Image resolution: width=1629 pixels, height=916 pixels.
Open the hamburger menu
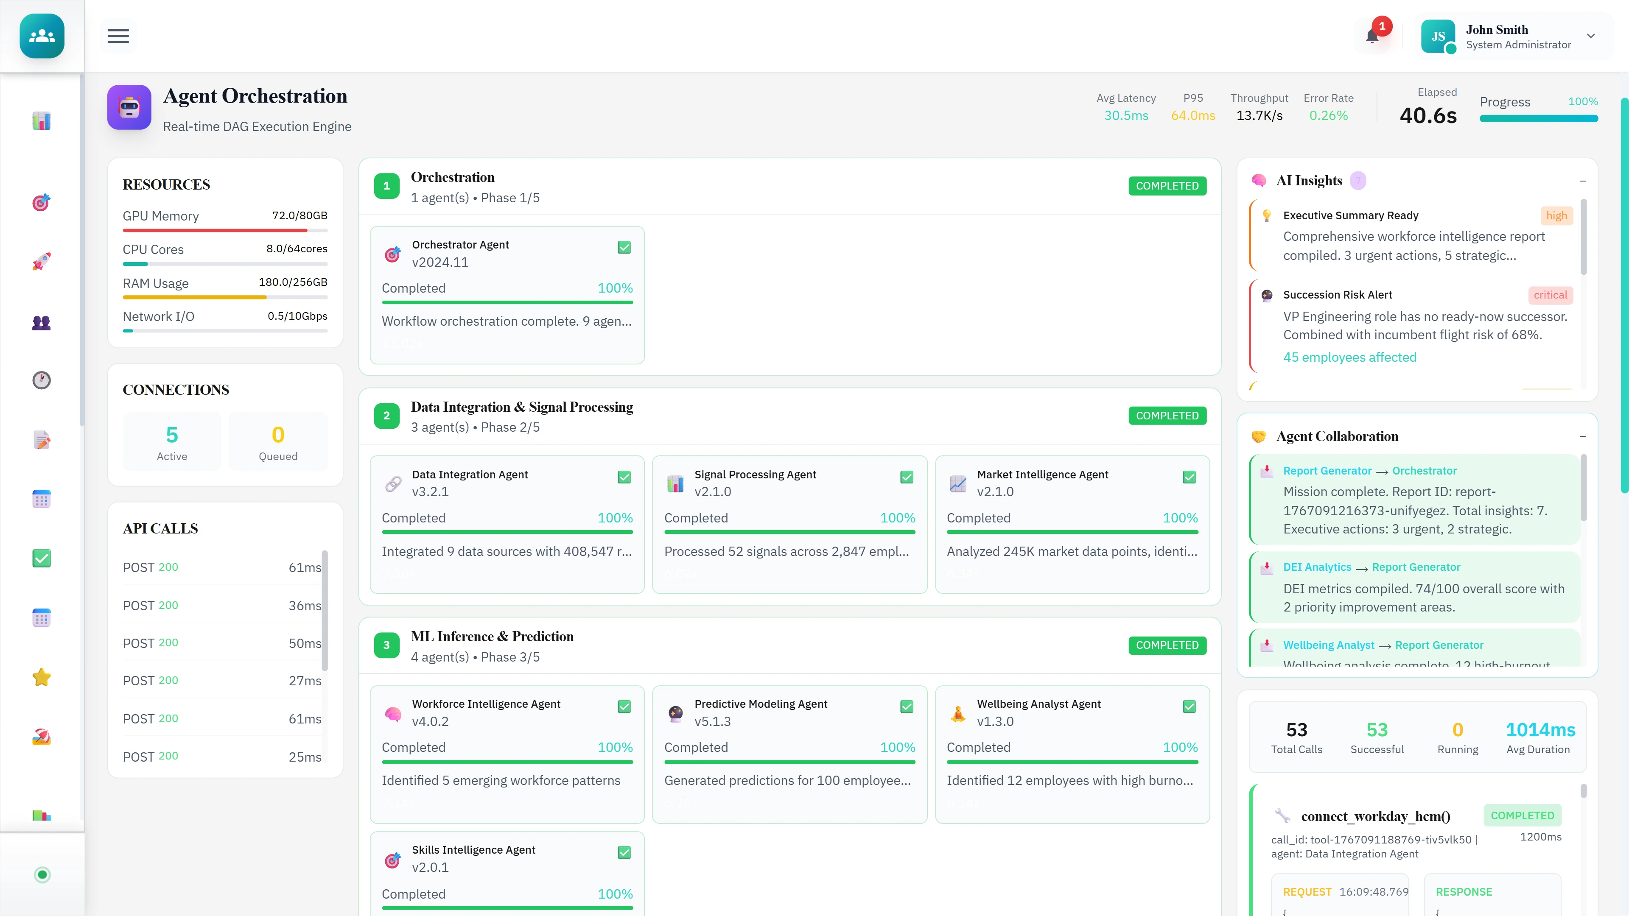(x=118, y=36)
